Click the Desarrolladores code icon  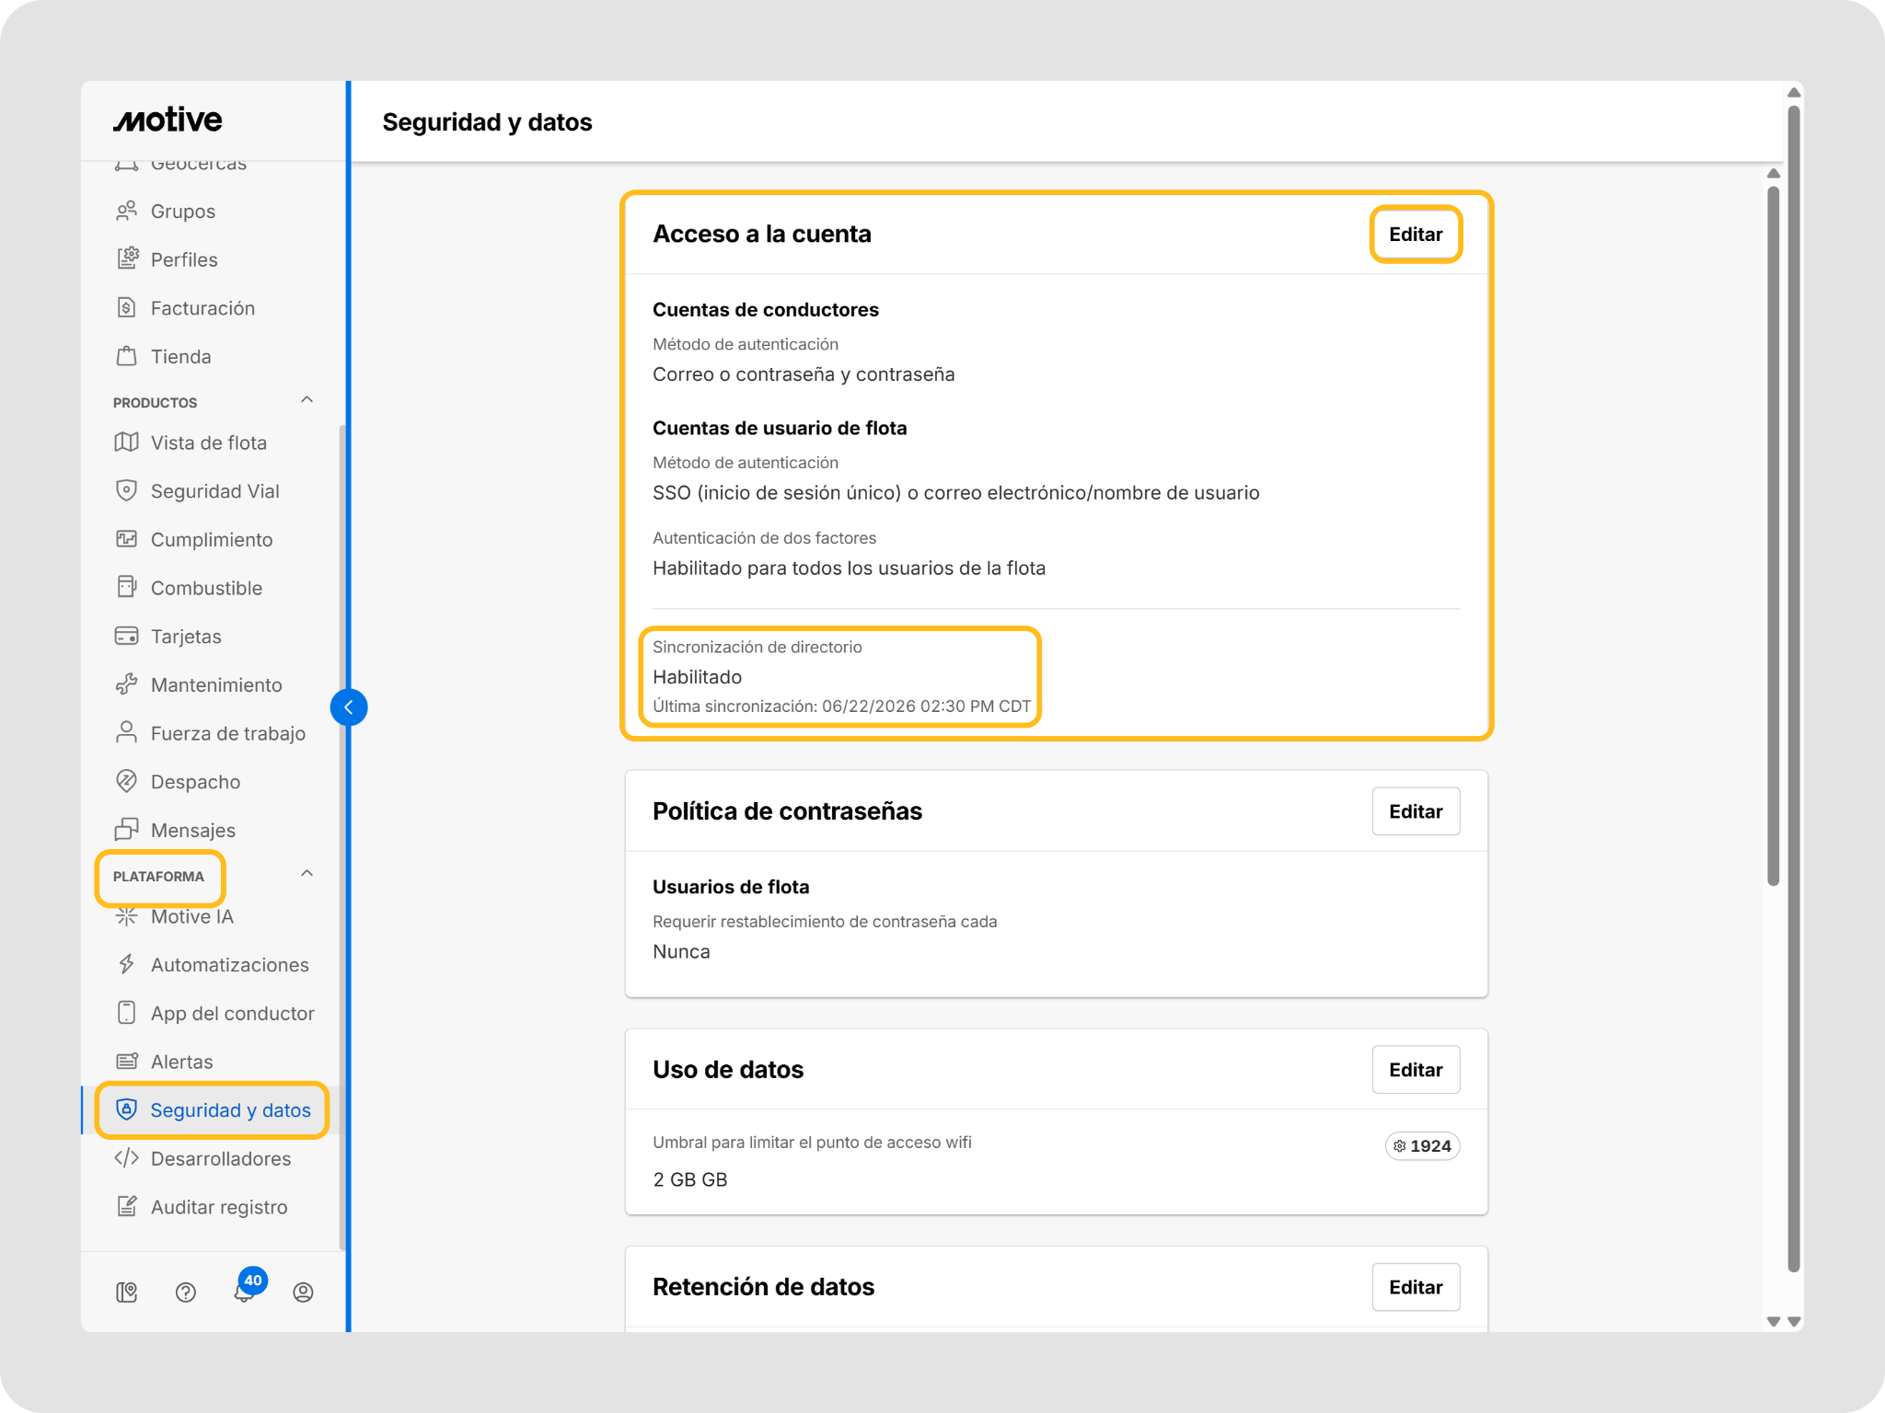point(127,1158)
